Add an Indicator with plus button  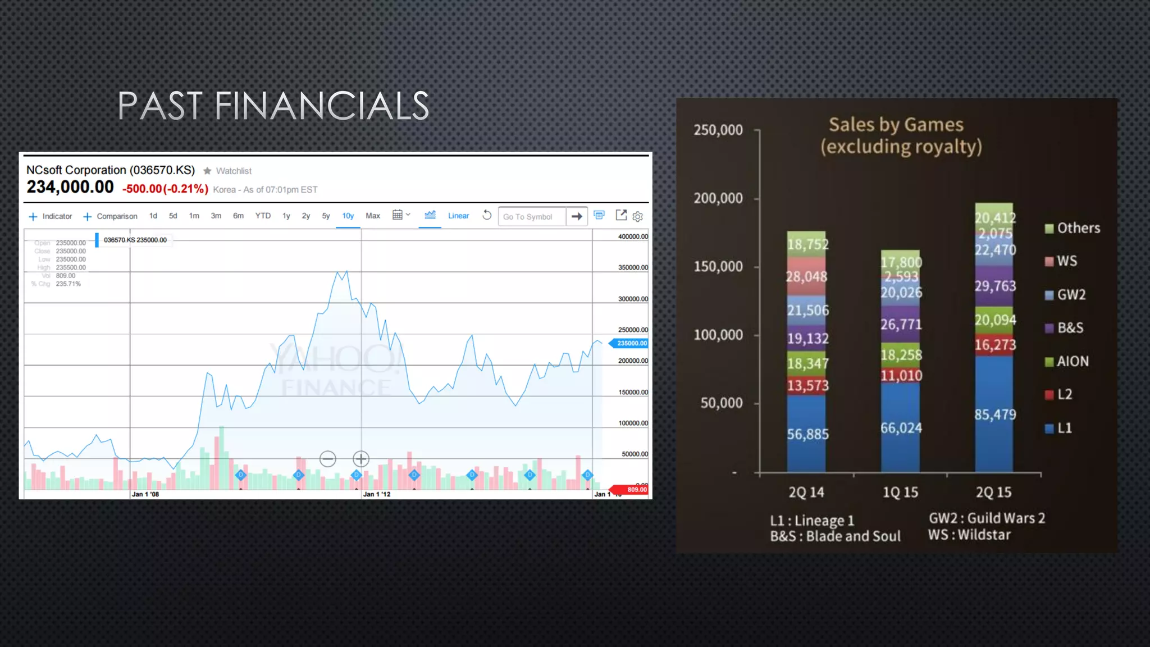33,216
